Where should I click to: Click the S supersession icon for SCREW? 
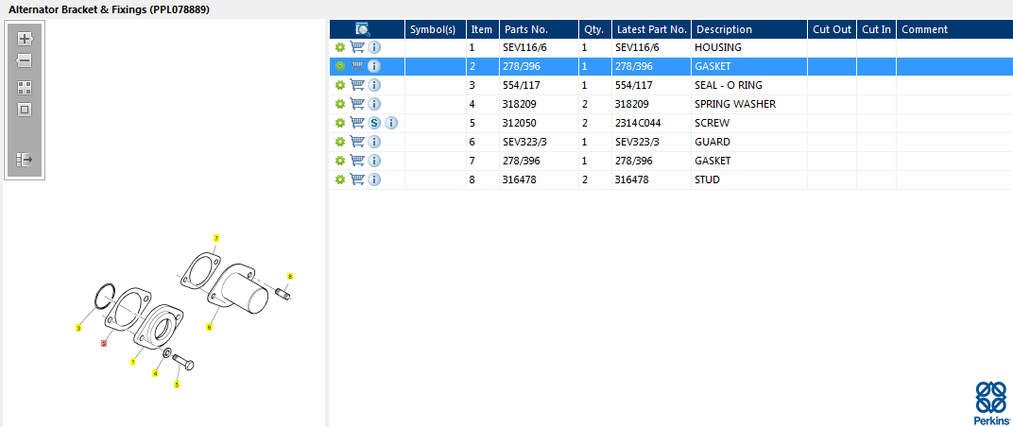click(x=374, y=123)
